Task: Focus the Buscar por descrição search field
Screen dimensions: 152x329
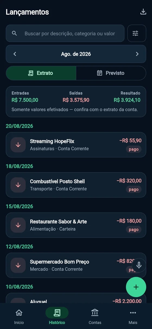Action: (x=65, y=33)
